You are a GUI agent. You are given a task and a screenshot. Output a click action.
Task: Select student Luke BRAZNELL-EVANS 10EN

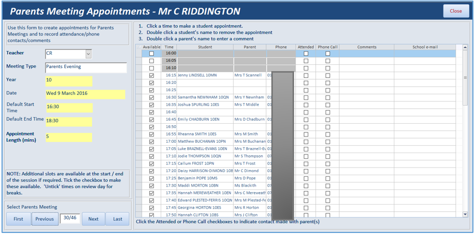pyautogui.click(x=203, y=149)
